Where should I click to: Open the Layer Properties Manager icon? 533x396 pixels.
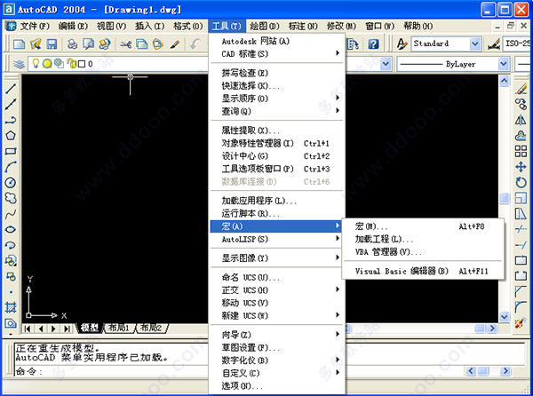click(19, 64)
